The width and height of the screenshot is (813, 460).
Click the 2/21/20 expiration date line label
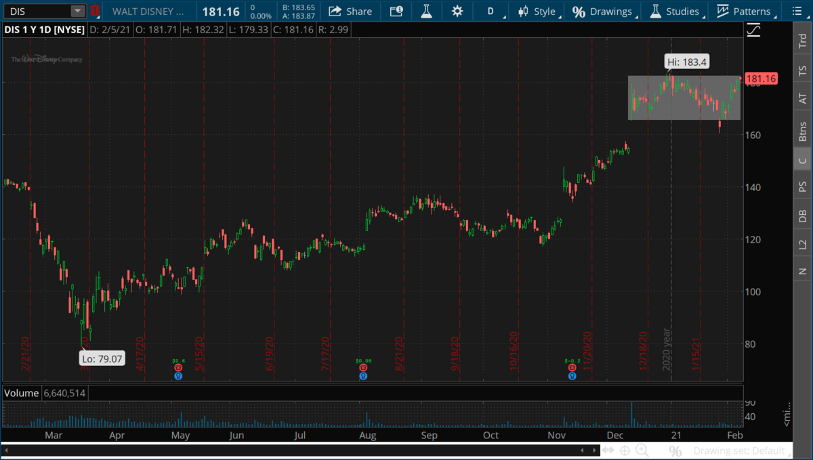click(26, 352)
